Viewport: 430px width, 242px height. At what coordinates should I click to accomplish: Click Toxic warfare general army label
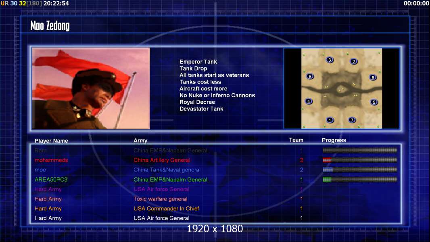click(161, 199)
